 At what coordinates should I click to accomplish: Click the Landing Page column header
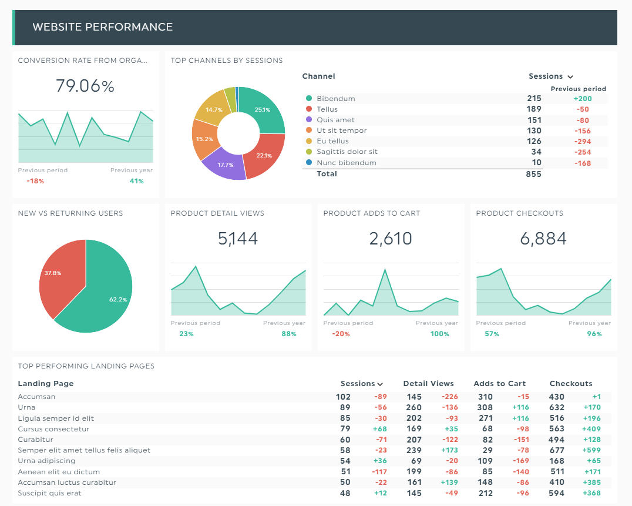tap(46, 383)
